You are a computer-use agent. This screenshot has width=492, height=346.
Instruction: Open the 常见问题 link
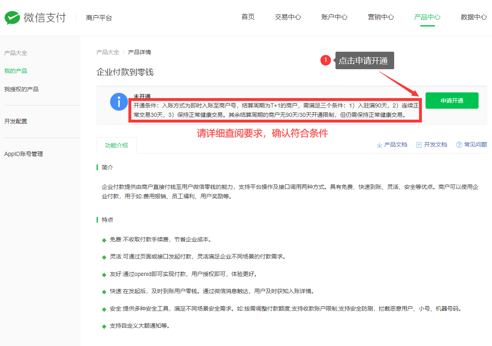pyautogui.click(x=475, y=145)
